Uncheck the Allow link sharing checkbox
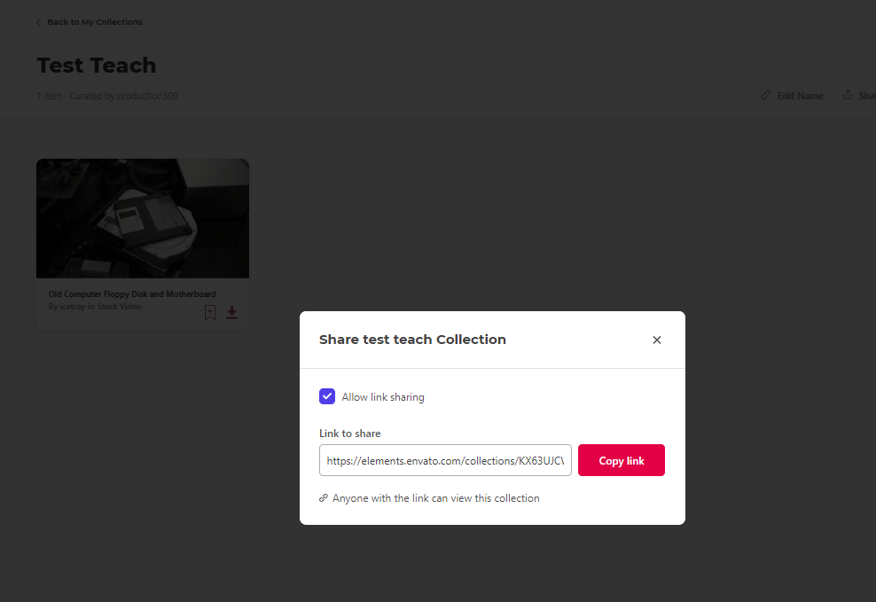This screenshot has width=876, height=602. point(327,396)
